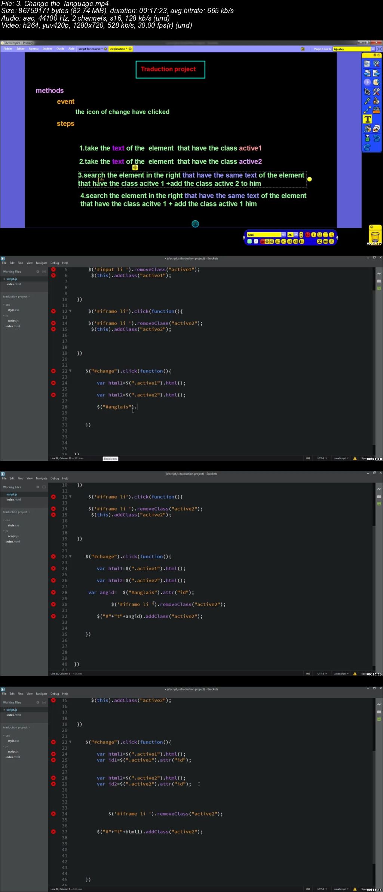The height and width of the screenshot is (892, 383).
Task: Go to previous page in ActivInspire toolbox
Action: coord(367,73)
